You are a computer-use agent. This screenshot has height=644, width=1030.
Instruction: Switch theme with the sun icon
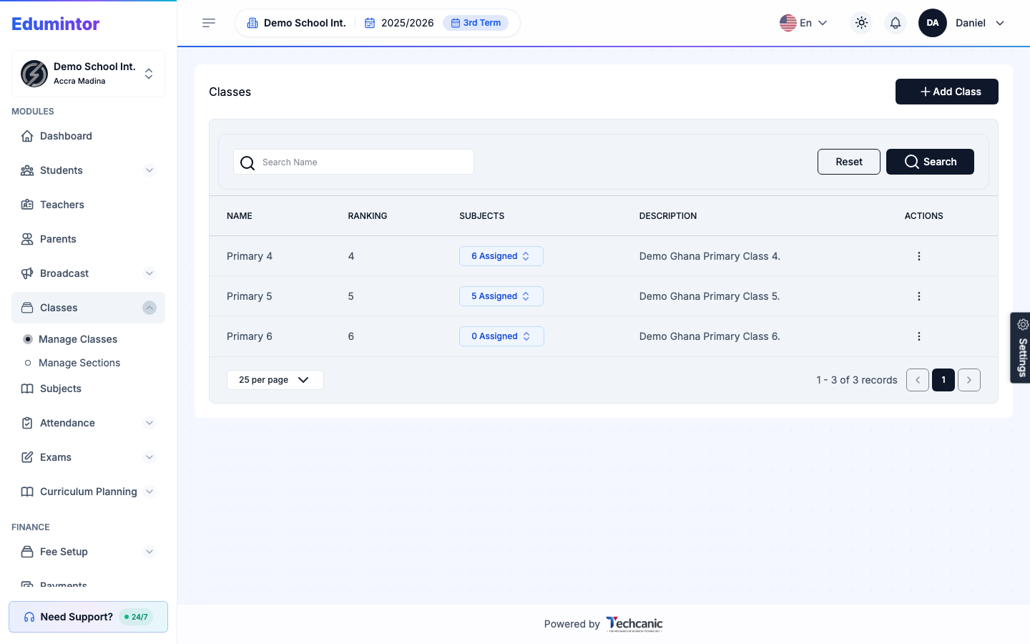pos(861,23)
